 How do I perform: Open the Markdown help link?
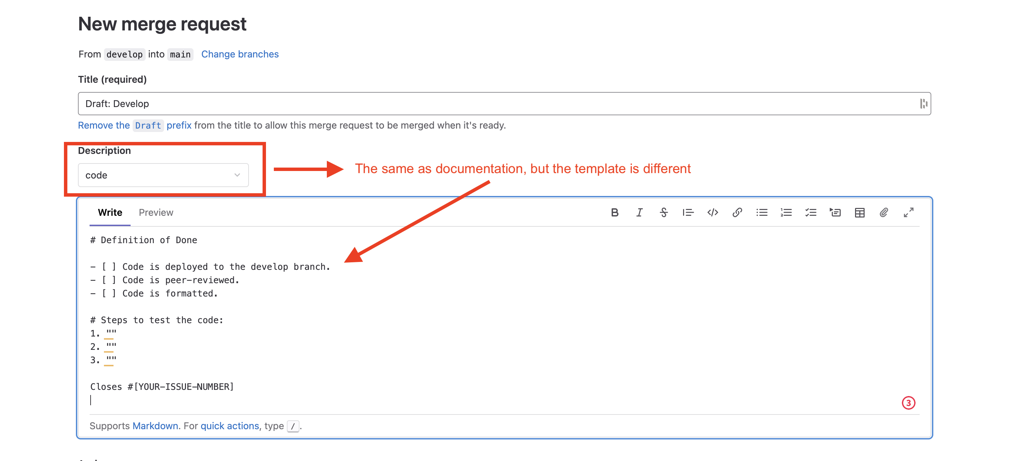[155, 426]
